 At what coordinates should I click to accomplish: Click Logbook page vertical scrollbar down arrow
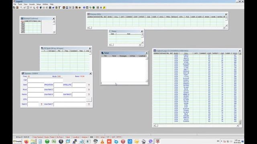click(x=240, y=123)
